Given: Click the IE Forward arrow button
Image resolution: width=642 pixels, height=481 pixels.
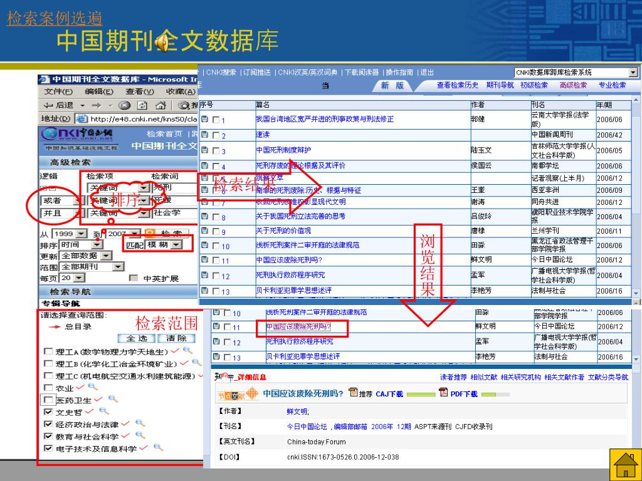Looking at the screenshot, I should click(97, 105).
